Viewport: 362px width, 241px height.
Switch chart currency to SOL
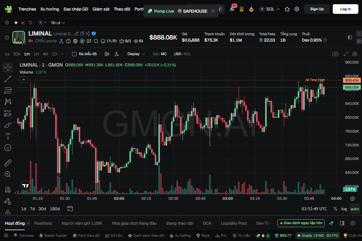187,54
